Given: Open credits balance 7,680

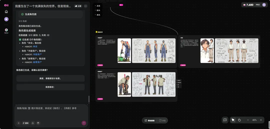Looking at the screenshot, I should (248, 5).
